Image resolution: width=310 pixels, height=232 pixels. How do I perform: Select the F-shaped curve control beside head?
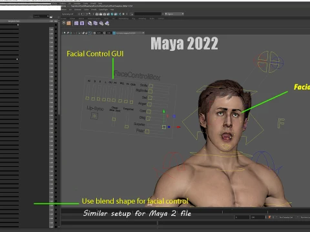tap(281, 123)
